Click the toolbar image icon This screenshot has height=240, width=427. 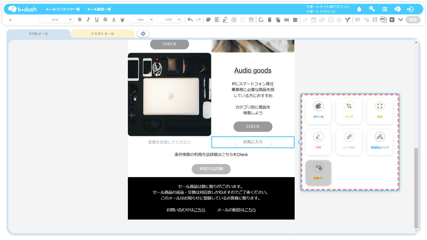pyautogui.click(x=251, y=20)
